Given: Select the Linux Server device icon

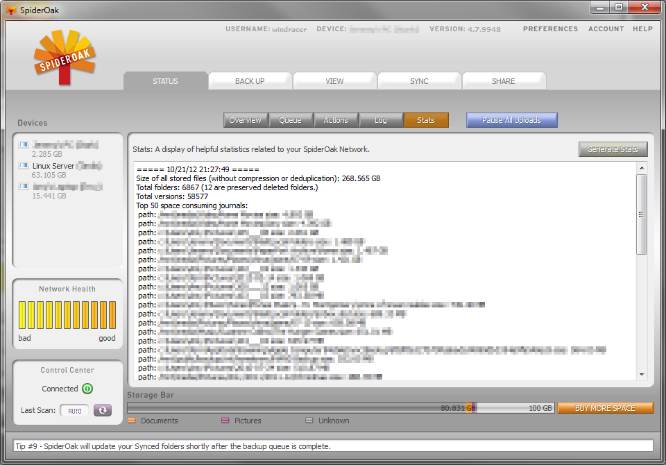Looking at the screenshot, I should tap(24, 165).
